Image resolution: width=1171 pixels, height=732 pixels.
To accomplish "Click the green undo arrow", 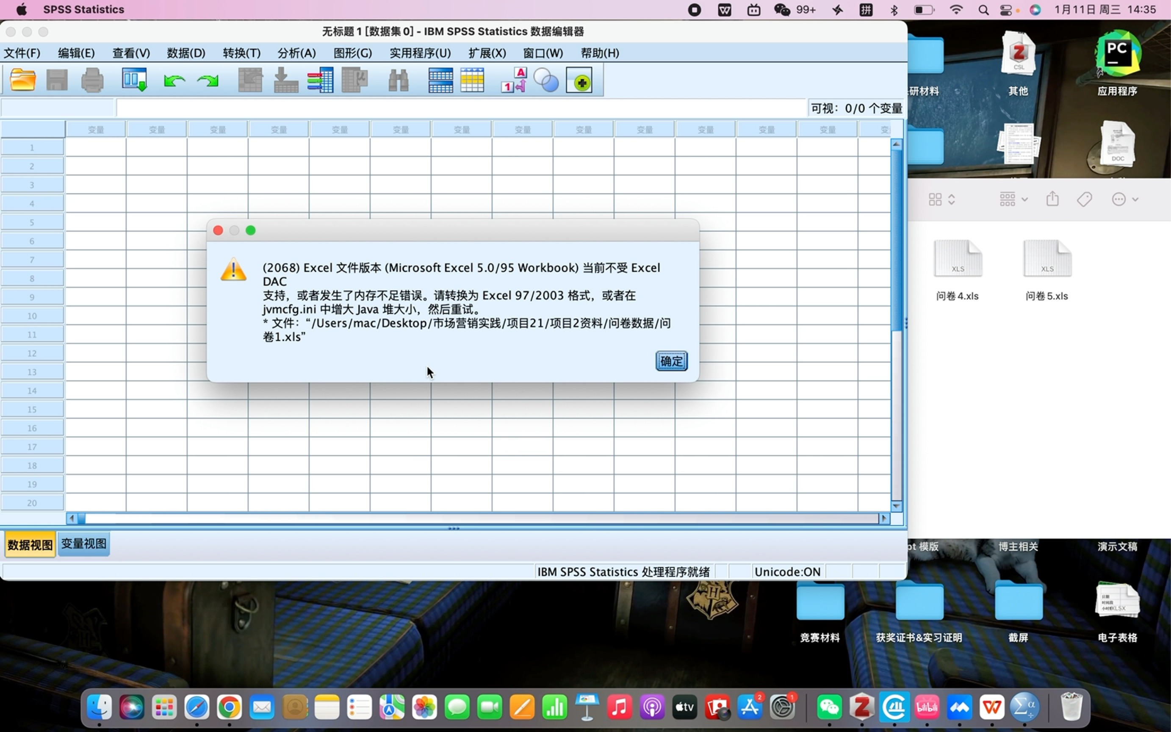I will 174,80.
